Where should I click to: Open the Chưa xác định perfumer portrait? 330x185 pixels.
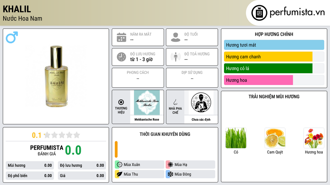coord(201,102)
